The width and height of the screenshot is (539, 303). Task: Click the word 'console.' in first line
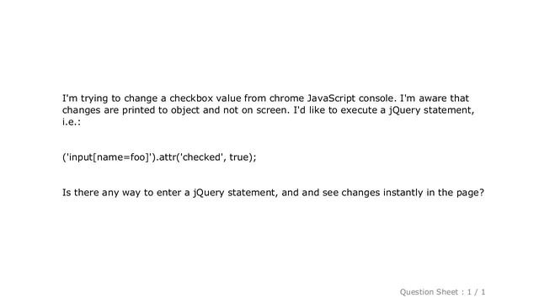click(x=377, y=98)
